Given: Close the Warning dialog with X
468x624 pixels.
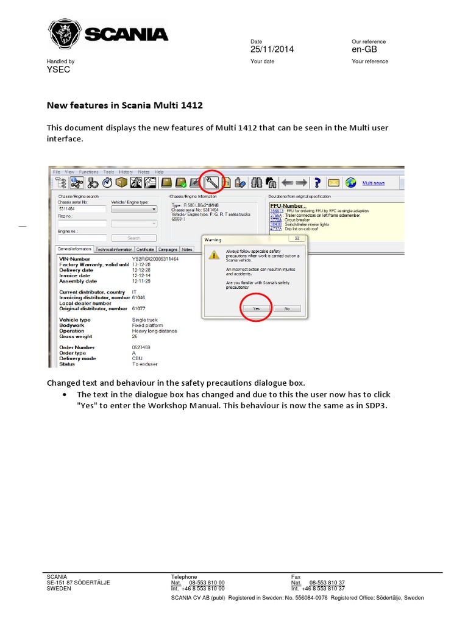Looking at the screenshot, I should pos(297,239).
